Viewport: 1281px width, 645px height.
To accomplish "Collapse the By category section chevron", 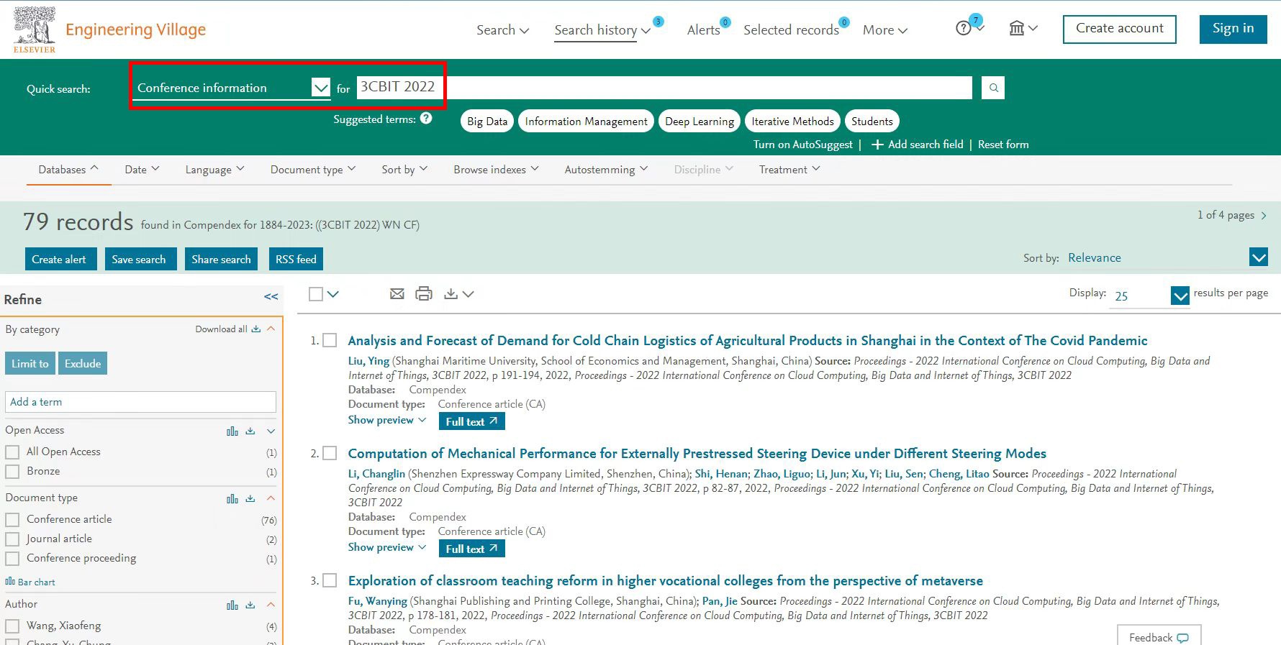I will tap(271, 329).
